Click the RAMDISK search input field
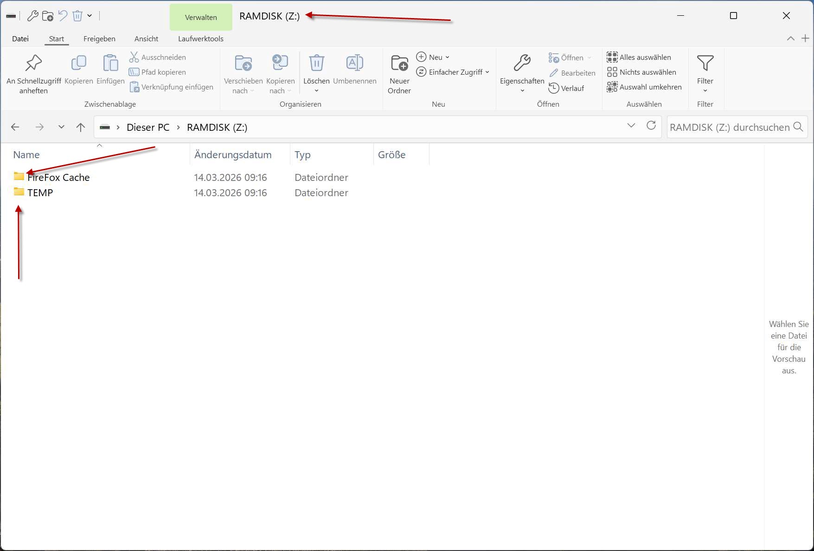The height and width of the screenshot is (551, 814). click(x=730, y=127)
